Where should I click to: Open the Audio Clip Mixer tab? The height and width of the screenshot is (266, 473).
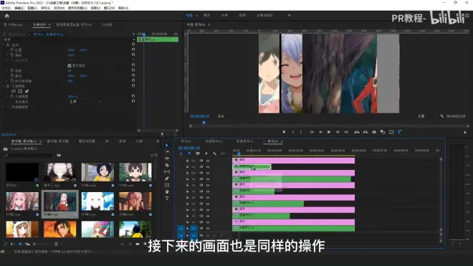[74, 24]
